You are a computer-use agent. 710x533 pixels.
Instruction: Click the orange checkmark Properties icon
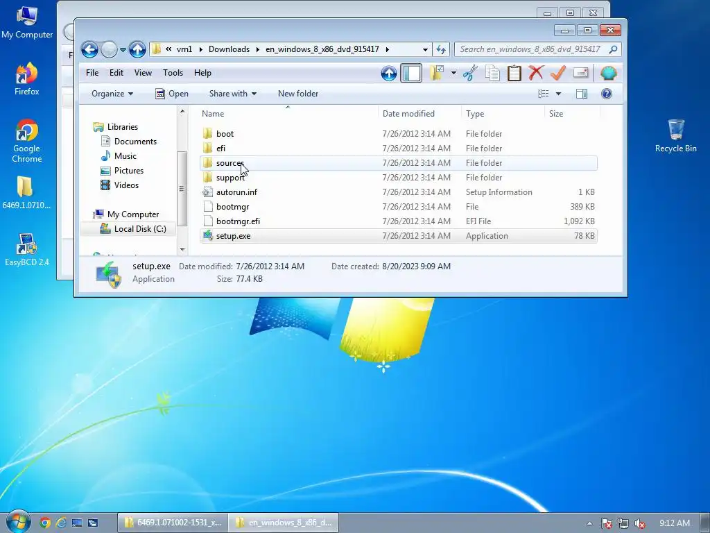[x=558, y=73]
